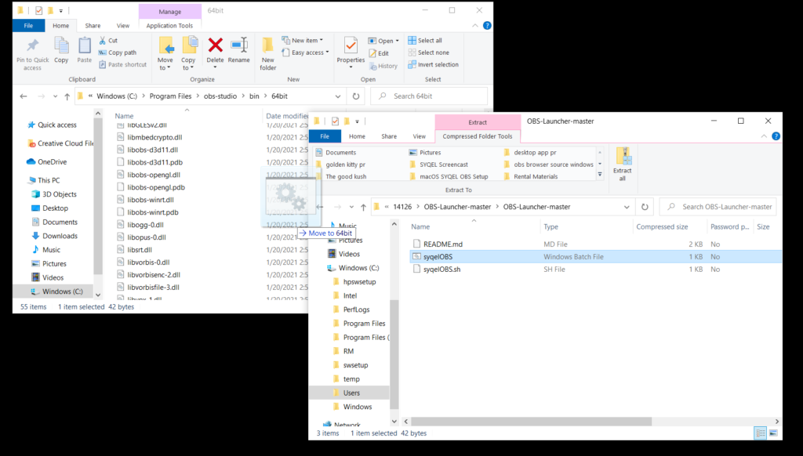Screen dimensions: 803x456
Task: Expand the Extract To destination gallery
Action: pos(600,175)
